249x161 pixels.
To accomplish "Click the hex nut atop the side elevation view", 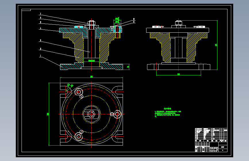I will coord(178,23).
